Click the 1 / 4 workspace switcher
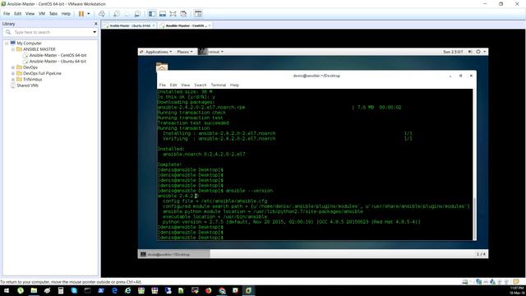 coord(481,254)
